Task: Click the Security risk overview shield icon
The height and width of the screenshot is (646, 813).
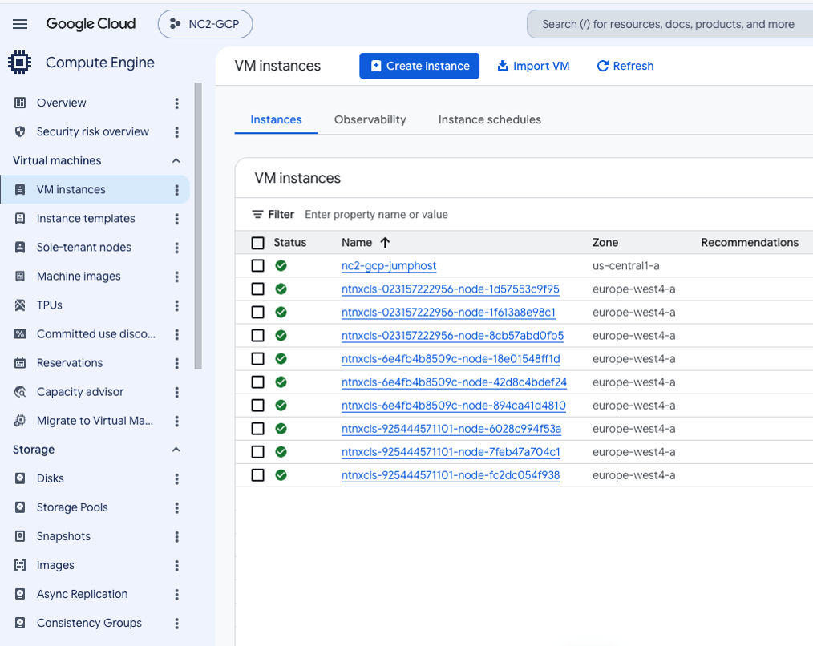Action: 20,131
